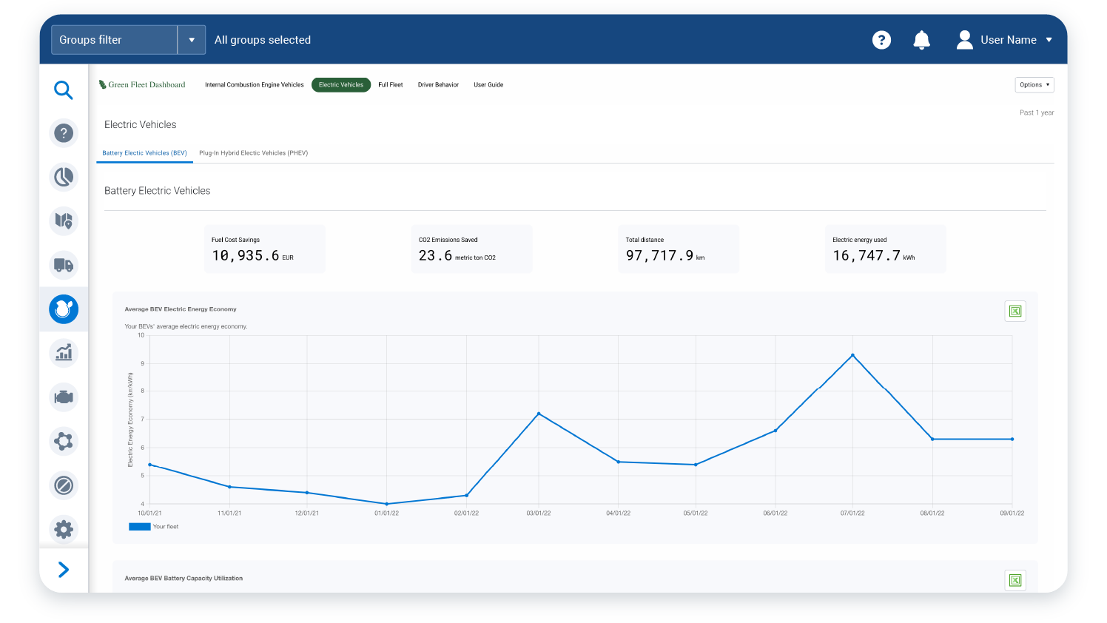
Task: Export Energy Economy chart to Excel
Action: pyautogui.click(x=1015, y=311)
